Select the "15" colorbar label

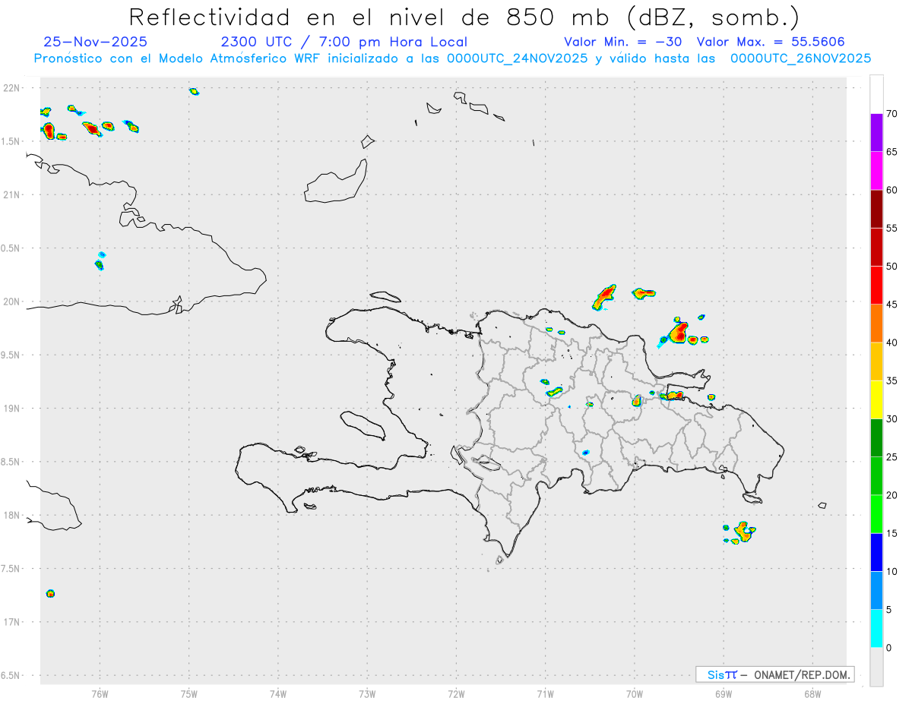click(891, 533)
